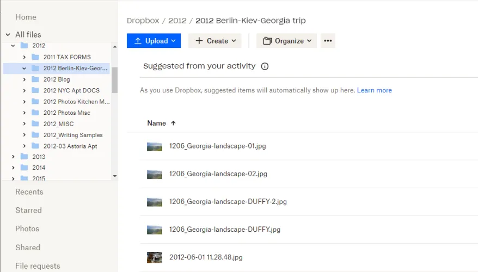478x272 pixels.
Task: Open Starred in left navigation
Action: coord(28,211)
